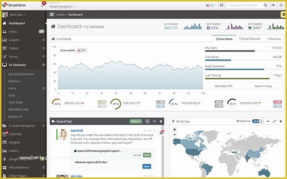This screenshot has width=287, height=179.
Task: Open Buttons submenu item
Action: point(14,81)
